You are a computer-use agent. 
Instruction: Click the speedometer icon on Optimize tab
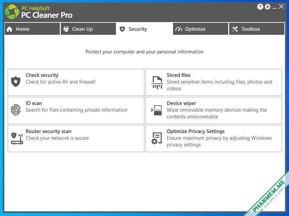pos(179,29)
